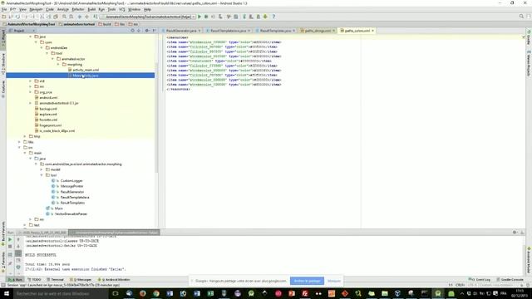Click the stop square icon in Run panel
532x299 pixels.
coord(10,247)
